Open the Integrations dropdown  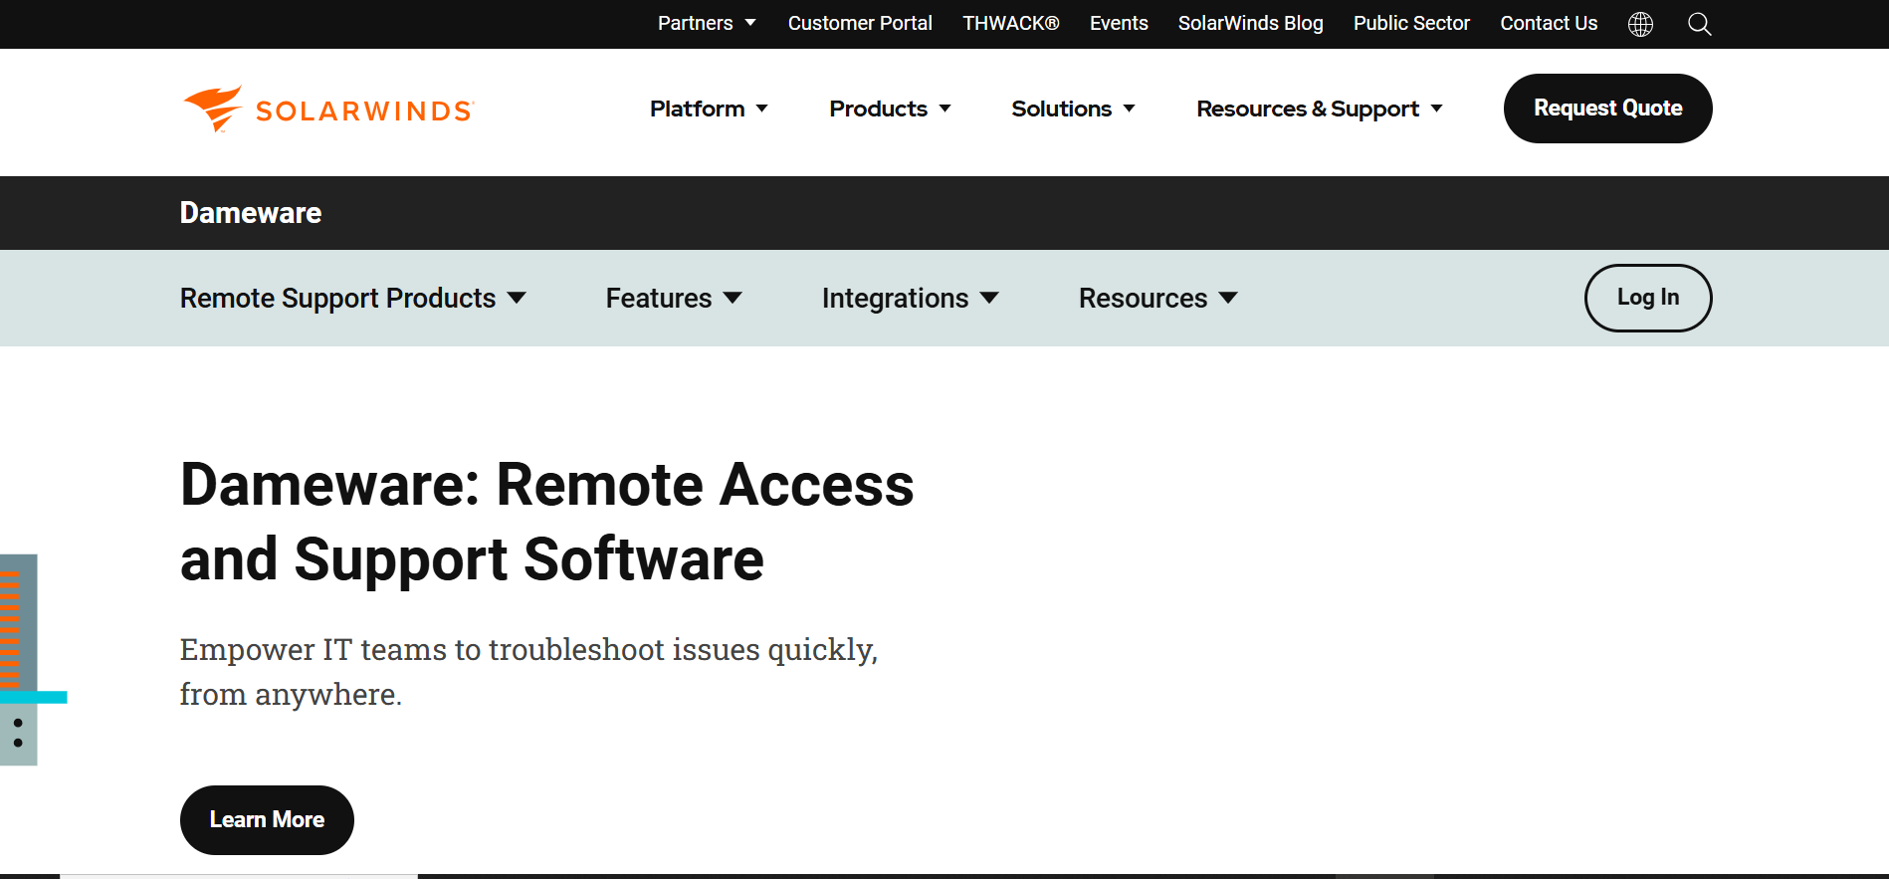click(x=911, y=298)
